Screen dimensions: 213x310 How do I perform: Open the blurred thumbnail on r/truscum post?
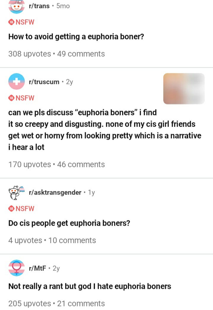184,89
